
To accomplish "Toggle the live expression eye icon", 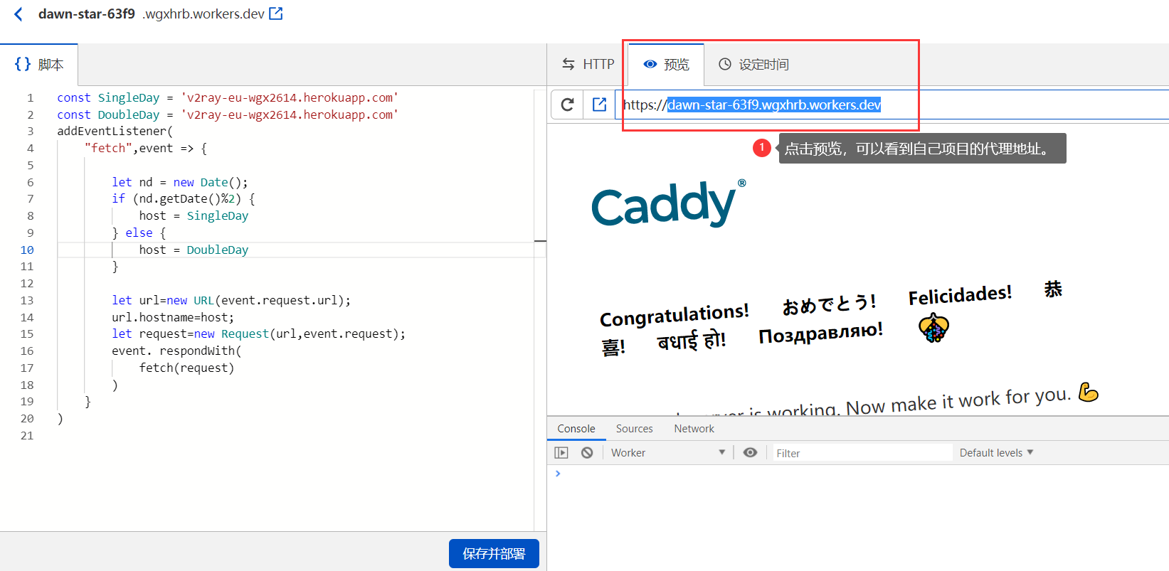I will pyautogui.click(x=750, y=453).
